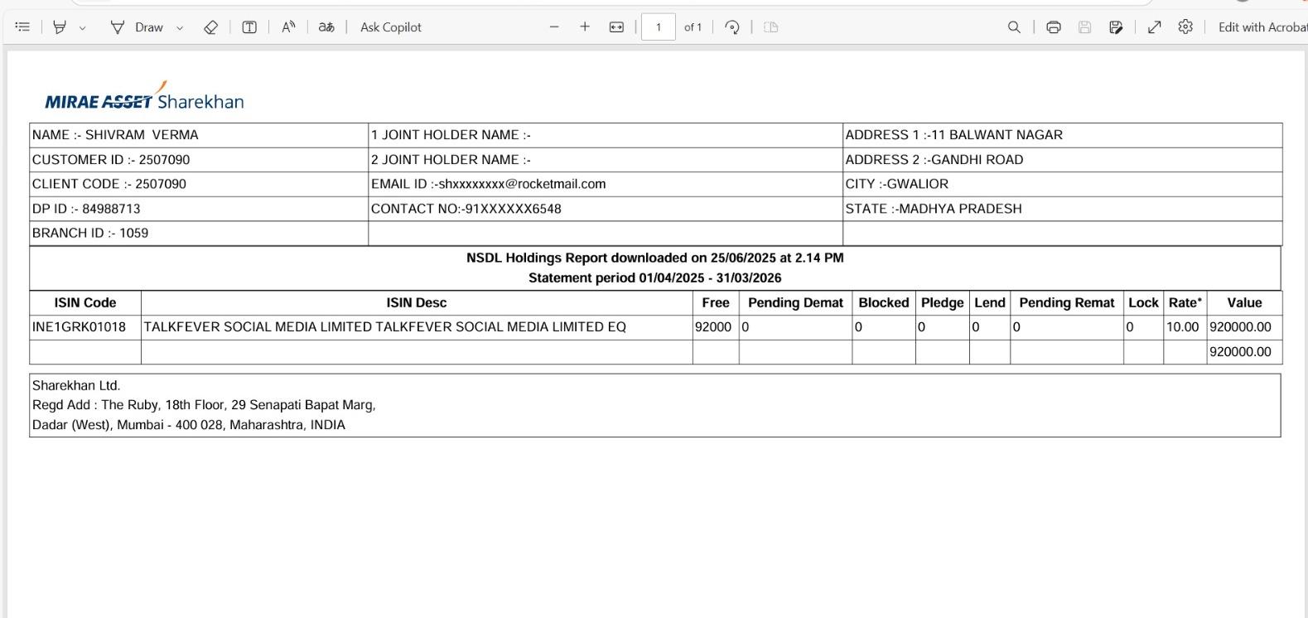The height and width of the screenshot is (618, 1308).
Task: Click the Add text tool
Action: click(249, 27)
